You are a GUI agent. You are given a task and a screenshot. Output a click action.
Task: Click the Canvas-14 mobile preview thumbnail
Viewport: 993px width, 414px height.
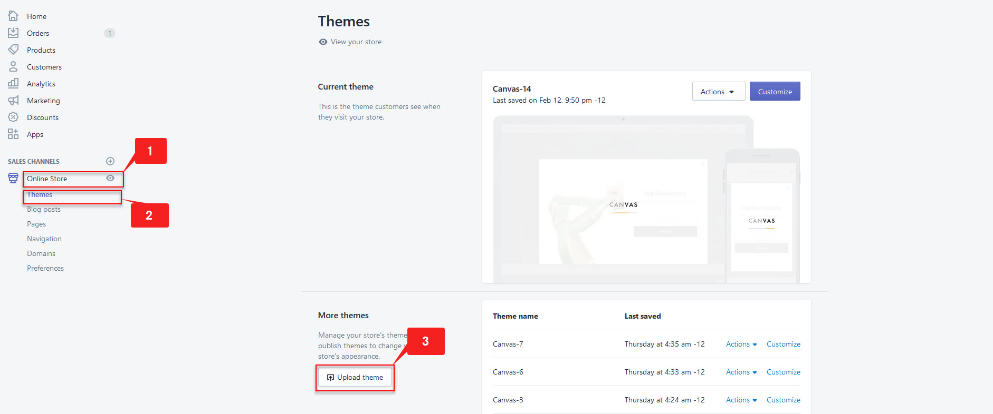click(x=762, y=216)
